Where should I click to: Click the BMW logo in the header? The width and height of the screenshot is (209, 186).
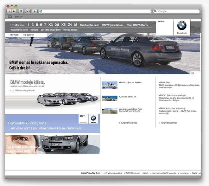click(182, 26)
